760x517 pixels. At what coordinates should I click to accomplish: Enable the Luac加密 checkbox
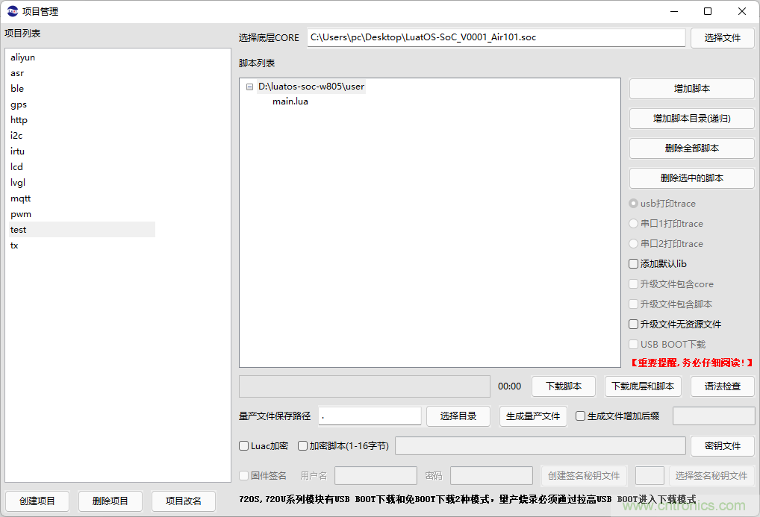(244, 446)
